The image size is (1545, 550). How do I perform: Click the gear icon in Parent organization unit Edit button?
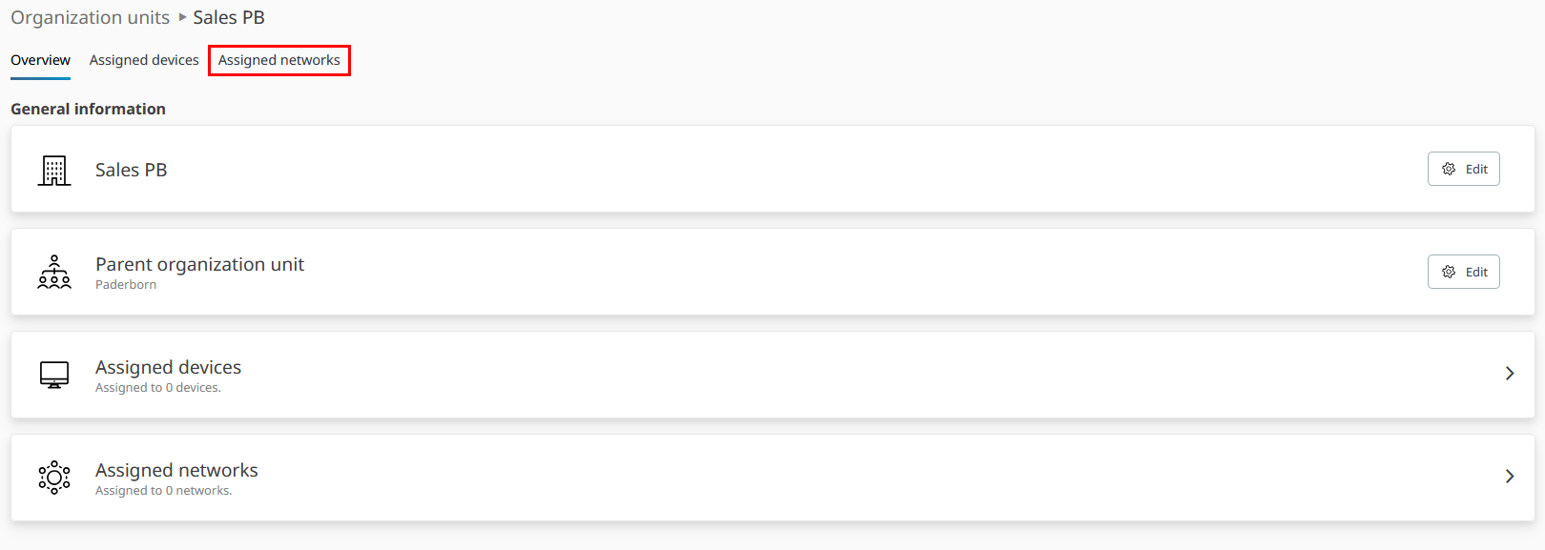coord(1449,272)
